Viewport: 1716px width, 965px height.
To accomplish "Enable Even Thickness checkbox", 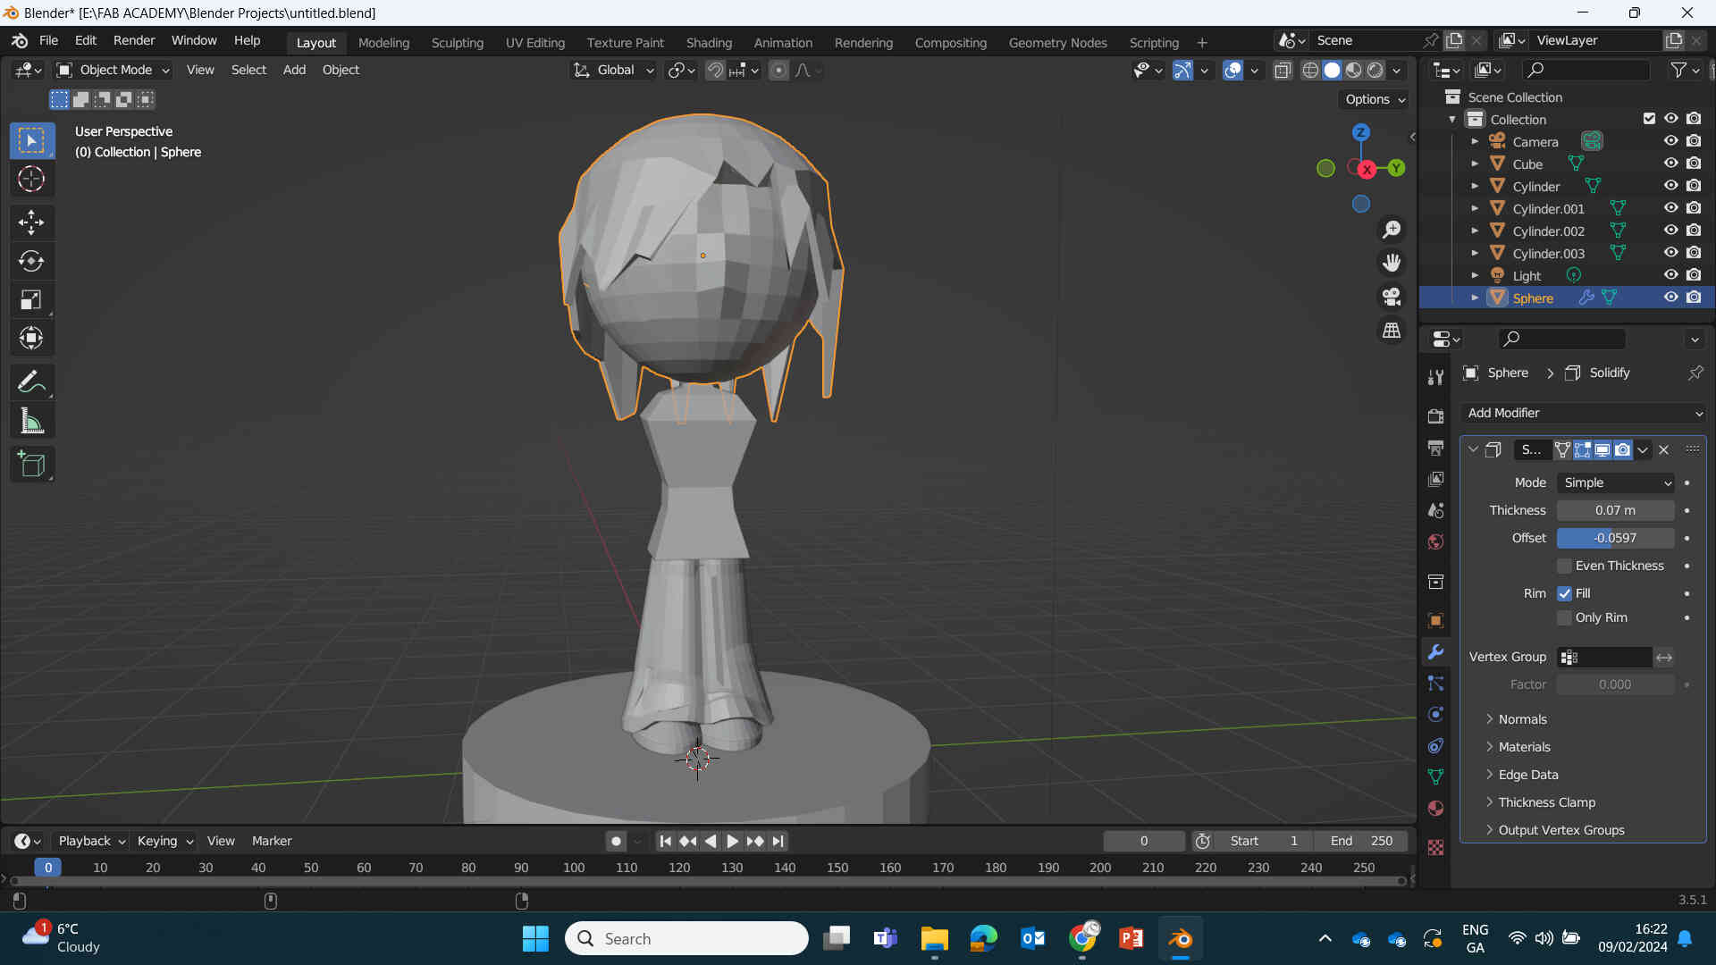I will pos(1564,566).
